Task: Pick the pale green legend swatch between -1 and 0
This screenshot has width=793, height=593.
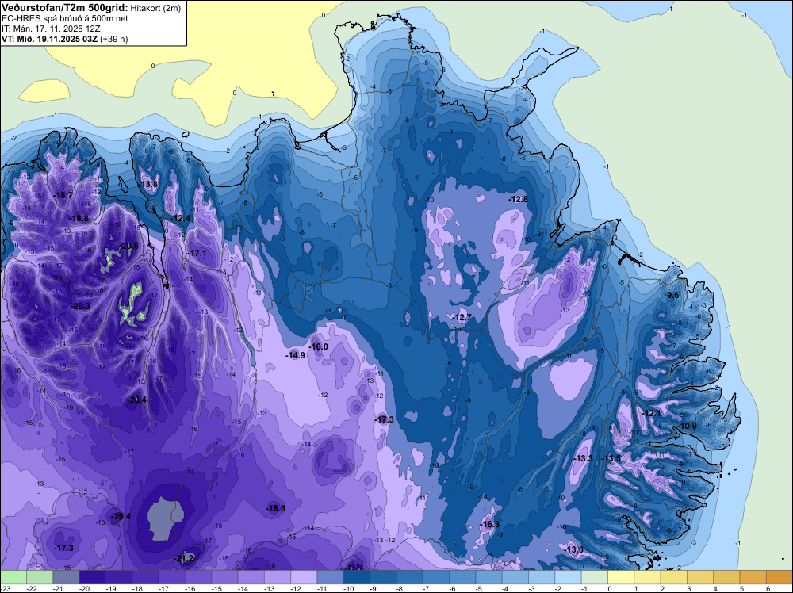Action: click(x=595, y=577)
